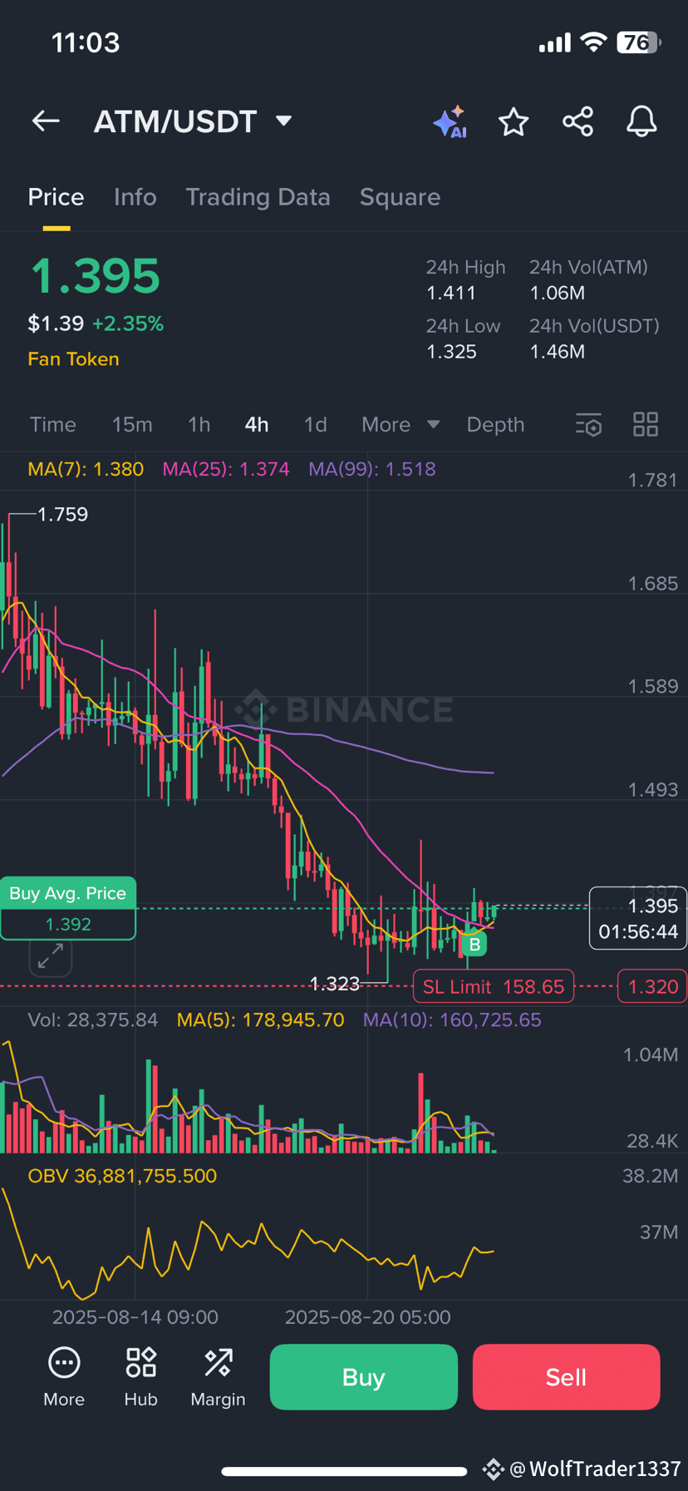Open the More menu icon at bottom
Screen dimensions: 688x1491
point(64,1377)
